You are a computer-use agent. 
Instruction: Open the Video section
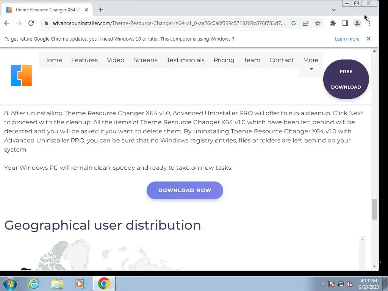116,60
